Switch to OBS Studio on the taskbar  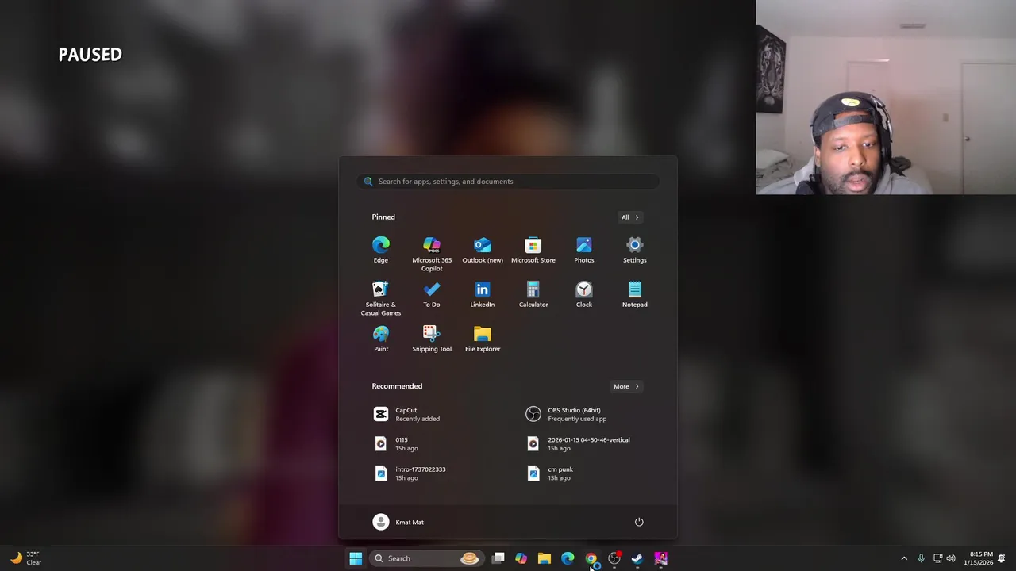coord(614,558)
